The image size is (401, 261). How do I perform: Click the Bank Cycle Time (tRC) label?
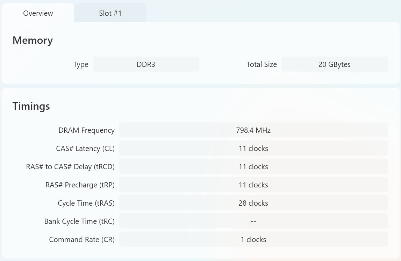tap(79, 221)
